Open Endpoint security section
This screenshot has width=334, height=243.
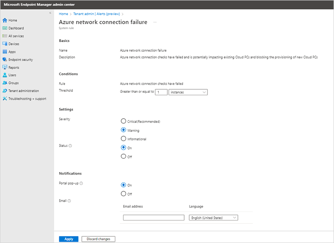pyautogui.click(x=23, y=60)
